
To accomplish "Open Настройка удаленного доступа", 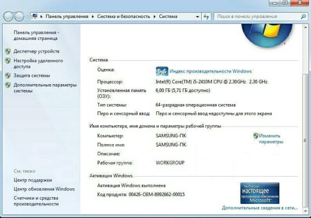I will pos(38,64).
